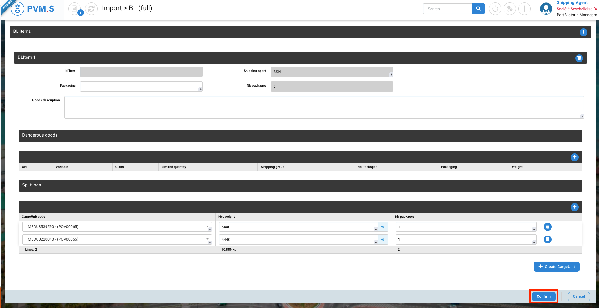
Task: Expand the MEDU8539590 CargoUnit code dropdown
Action: [207, 227]
